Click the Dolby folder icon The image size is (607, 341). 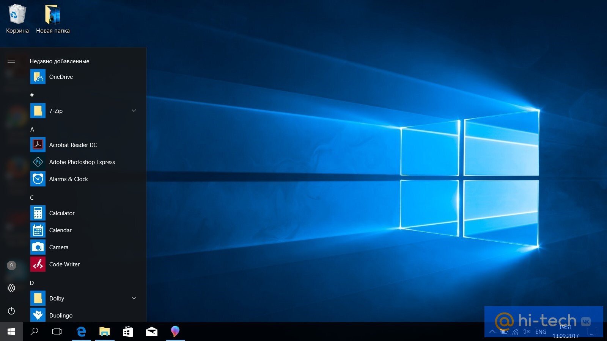click(x=38, y=298)
